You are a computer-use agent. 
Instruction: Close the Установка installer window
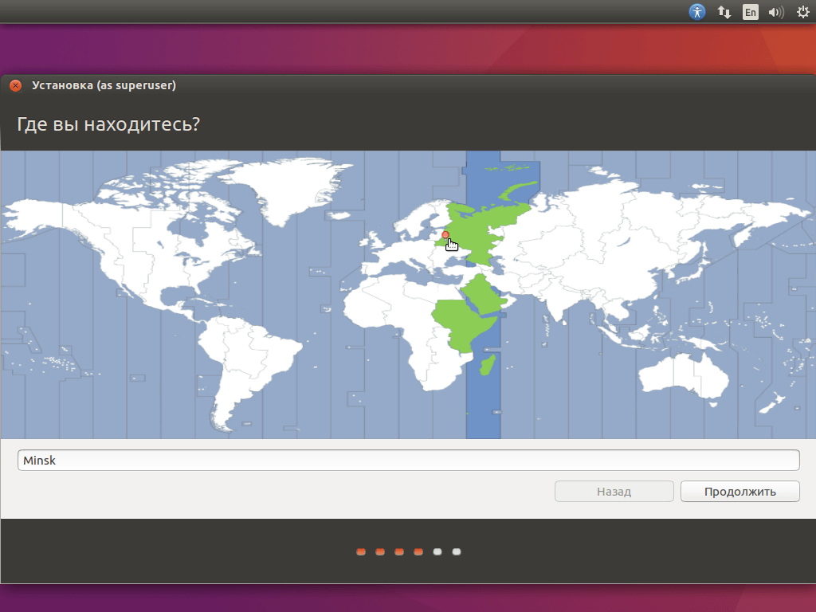pos(16,85)
